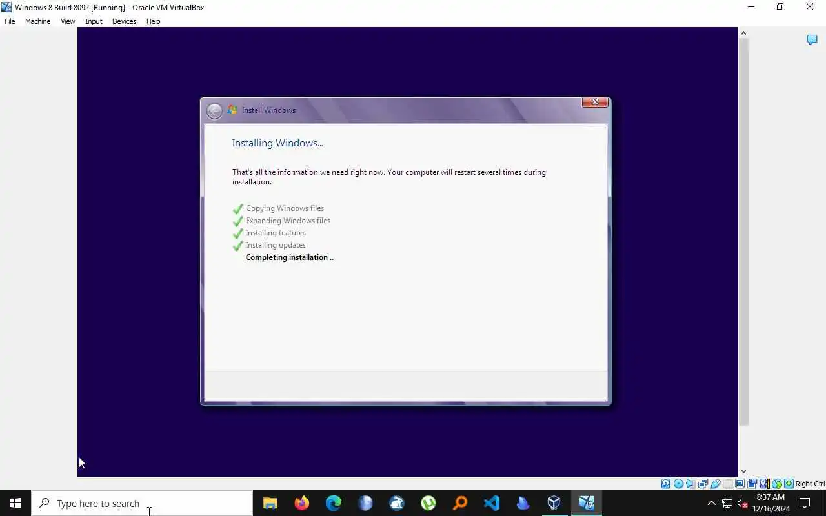The image size is (826, 516).
Task: Click the Installing updates text
Action: pos(276,245)
